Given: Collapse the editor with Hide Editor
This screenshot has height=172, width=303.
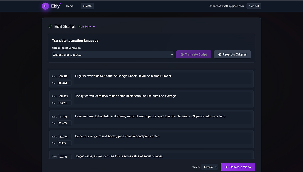Looking at the screenshot, I should (87, 26).
